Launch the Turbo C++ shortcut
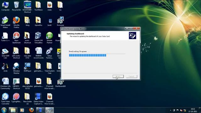The height and width of the screenshot is (113, 201). click(x=5, y=37)
